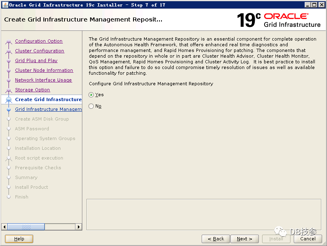
Task: Open the Storage Option step
Action: point(32,90)
